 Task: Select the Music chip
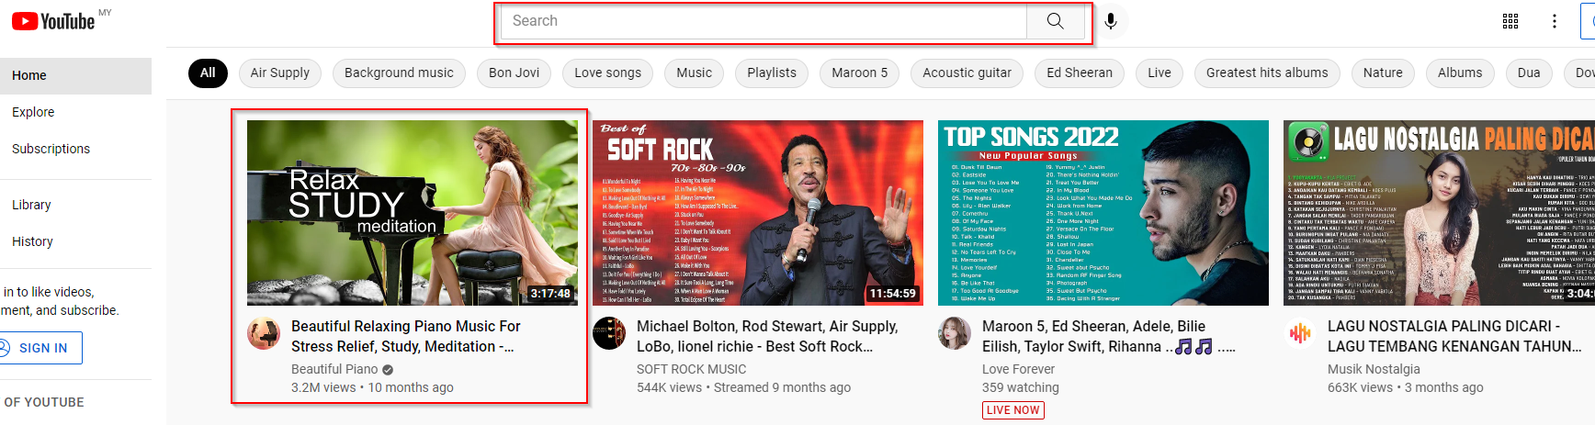(695, 73)
